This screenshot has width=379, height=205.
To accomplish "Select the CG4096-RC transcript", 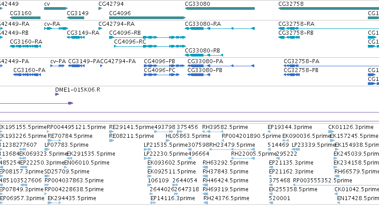I will click(x=130, y=42).
